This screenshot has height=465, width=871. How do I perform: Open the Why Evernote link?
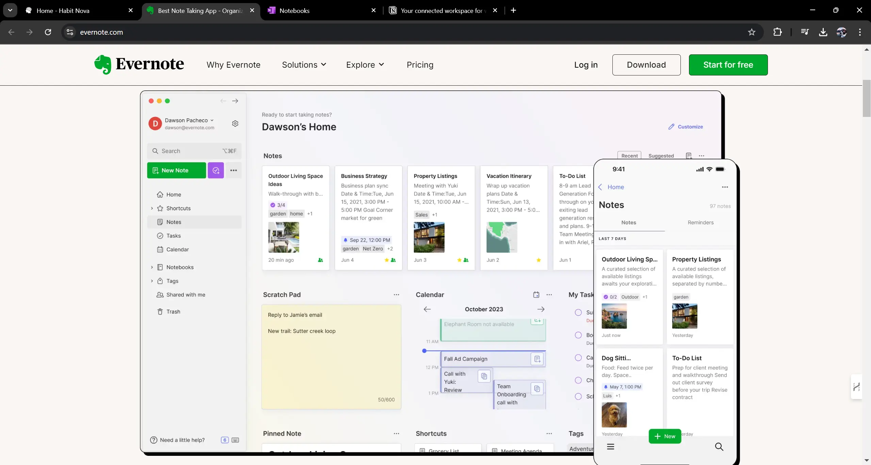233,65
